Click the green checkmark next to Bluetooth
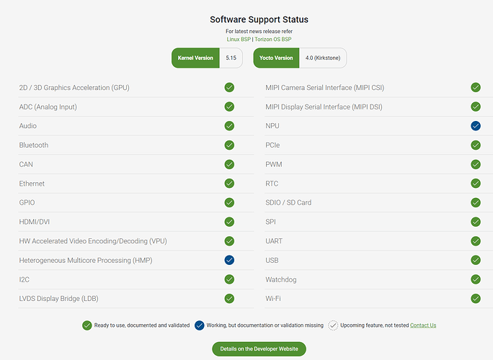This screenshot has width=493, height=360. [x=229, y=145]
